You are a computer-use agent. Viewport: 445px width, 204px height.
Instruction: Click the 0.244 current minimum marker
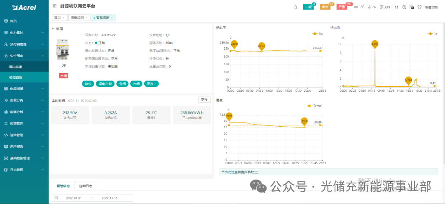[x=408, y=81]
